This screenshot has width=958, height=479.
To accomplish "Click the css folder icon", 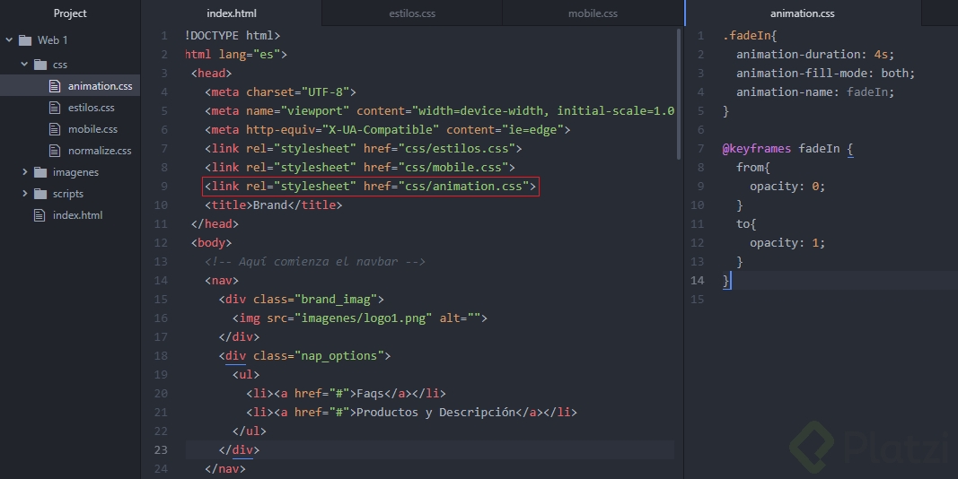I will coord(40,65).
